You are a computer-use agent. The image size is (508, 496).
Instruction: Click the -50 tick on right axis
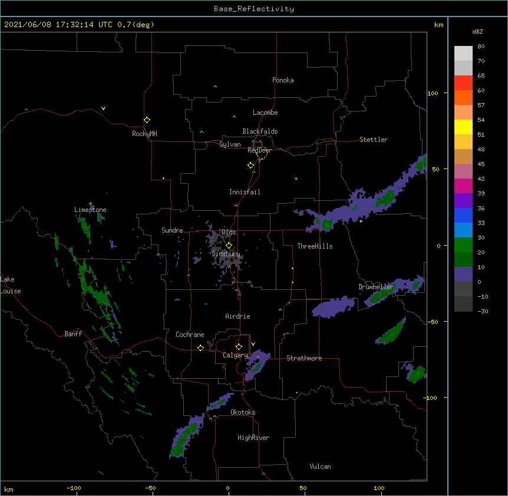433,322
